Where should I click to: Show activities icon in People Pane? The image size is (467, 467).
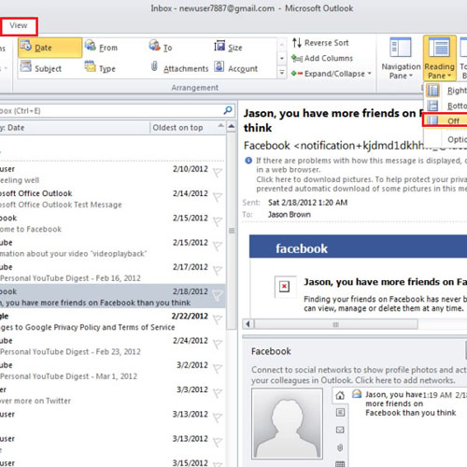[340, 413]
